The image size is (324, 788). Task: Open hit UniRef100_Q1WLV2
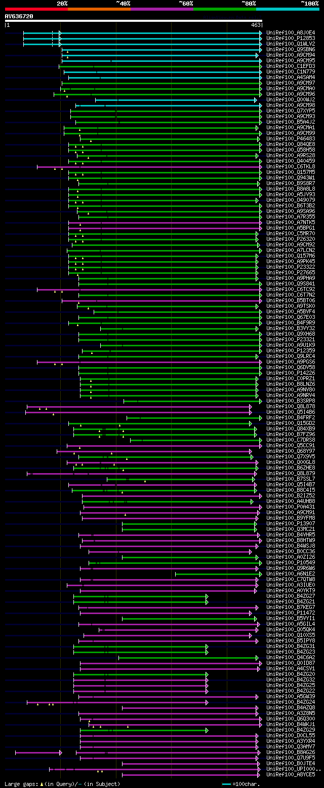tap(291, 44)
